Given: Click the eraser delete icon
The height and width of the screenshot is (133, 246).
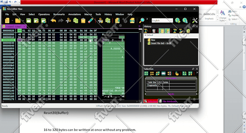Looking at the screenshot, I should click(90, 21).
